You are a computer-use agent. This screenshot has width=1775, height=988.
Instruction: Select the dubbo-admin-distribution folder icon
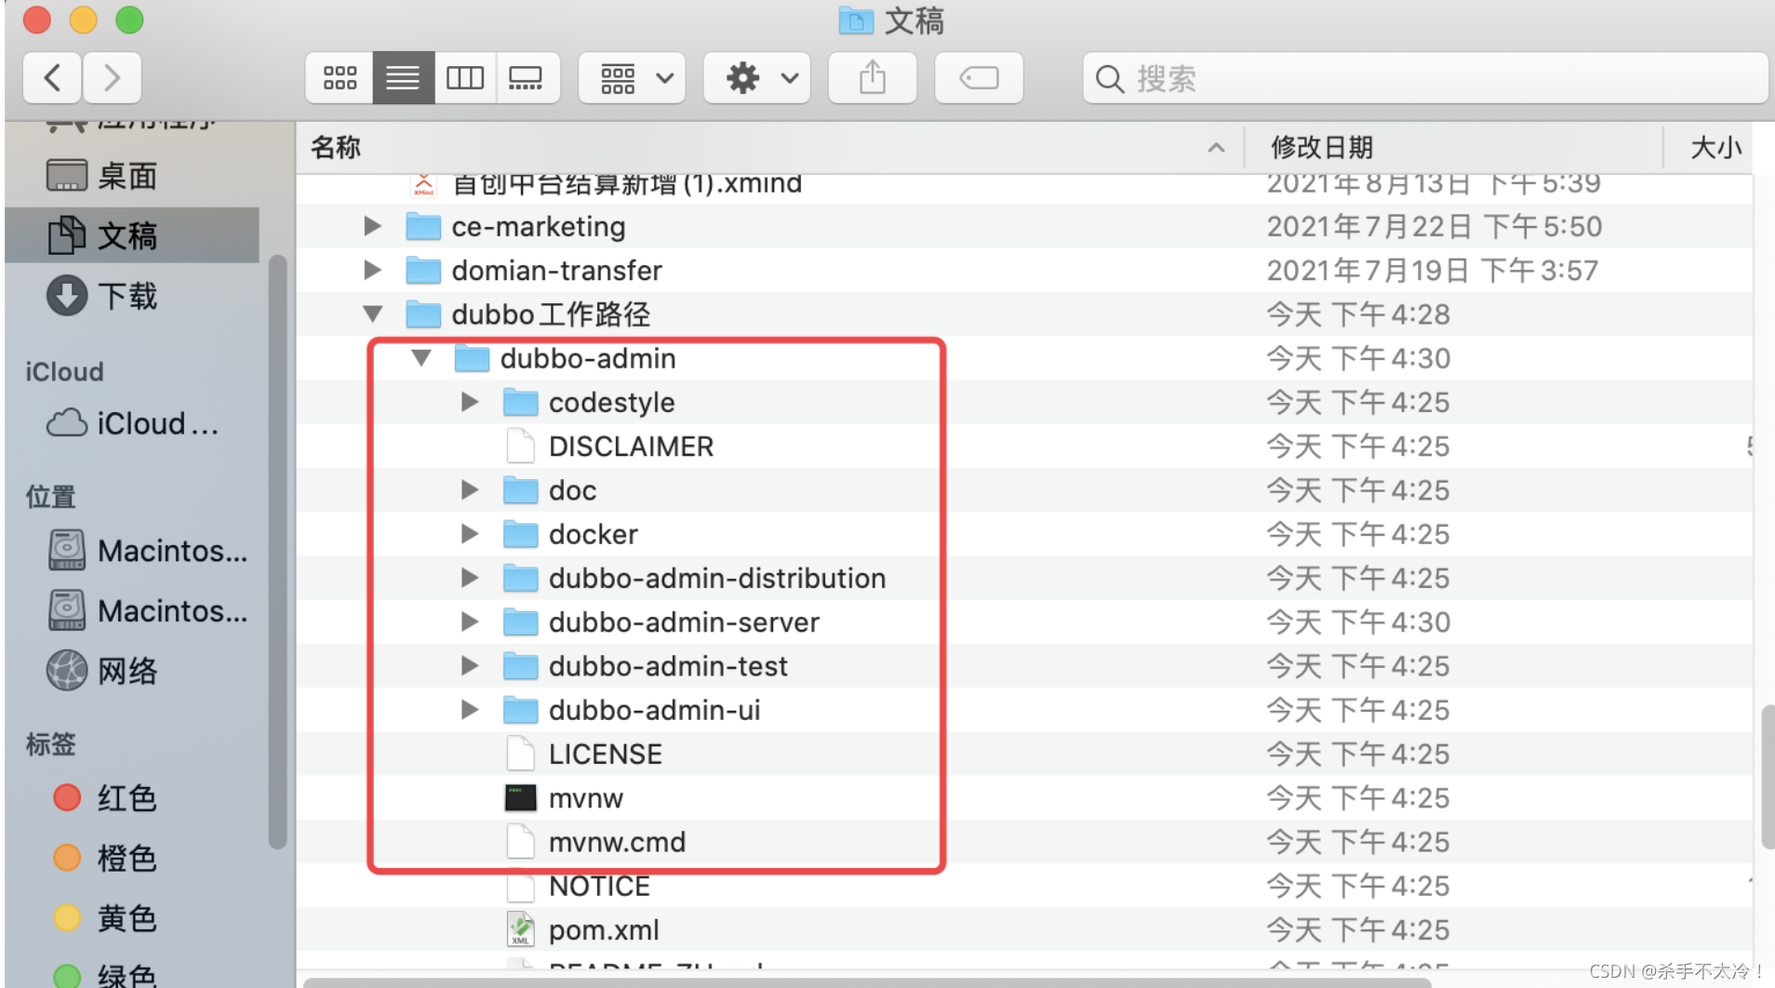click(520, 578)
